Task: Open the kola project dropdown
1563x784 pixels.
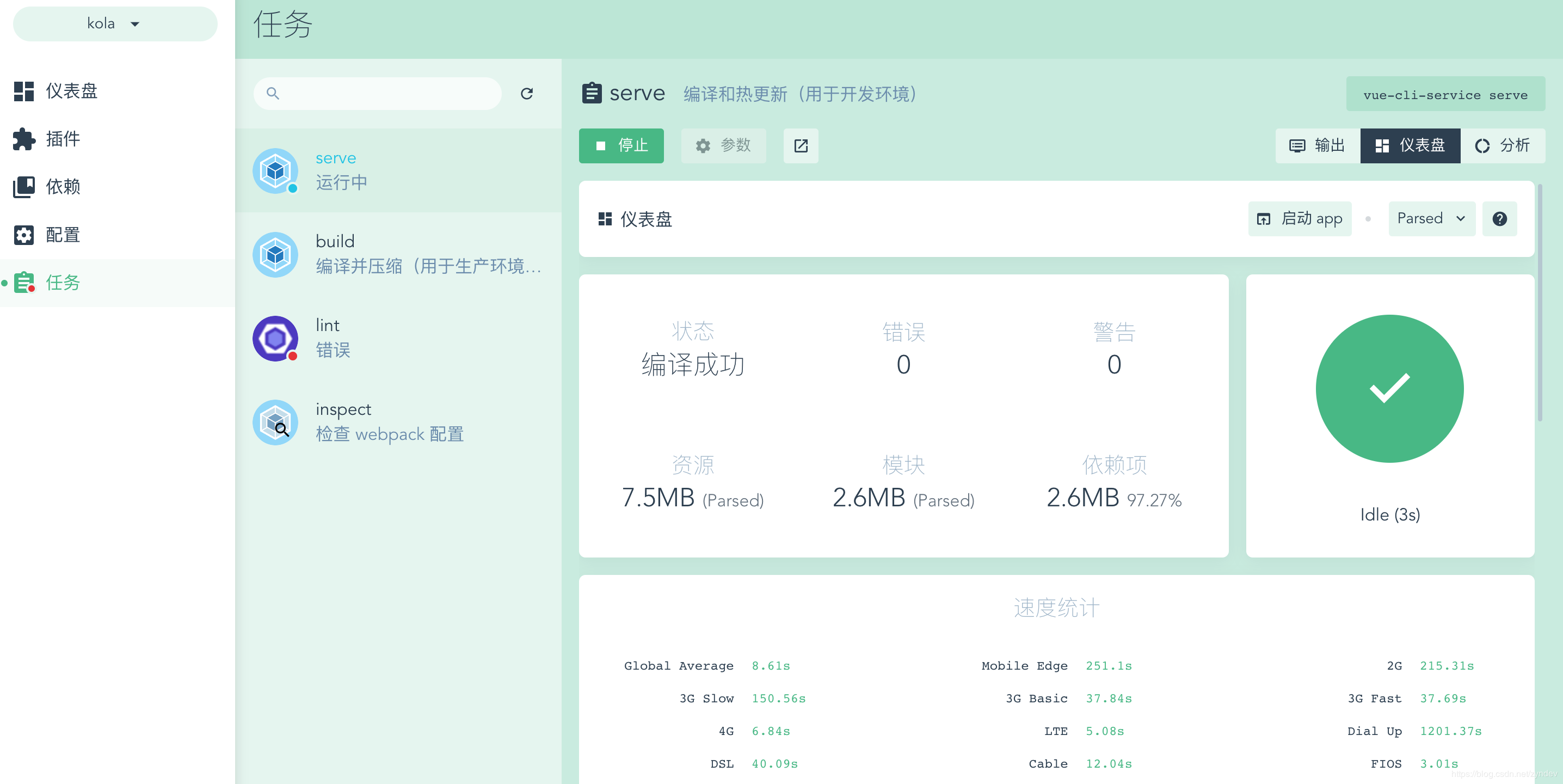Action: pyautogui.click(x=115, y=23)
